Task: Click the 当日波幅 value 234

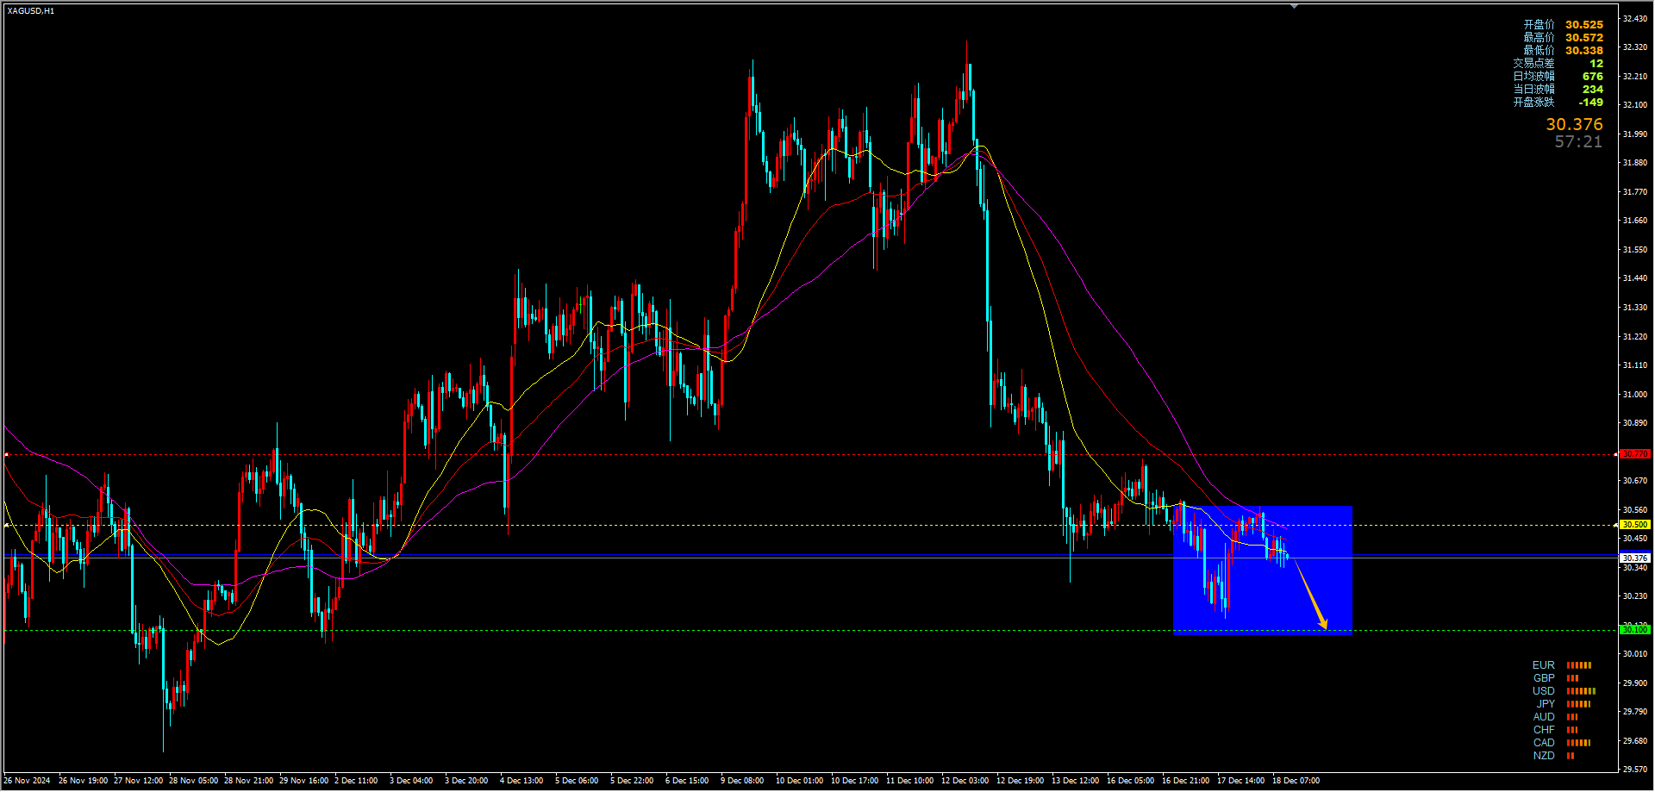Action: [x=1593, y=90]
